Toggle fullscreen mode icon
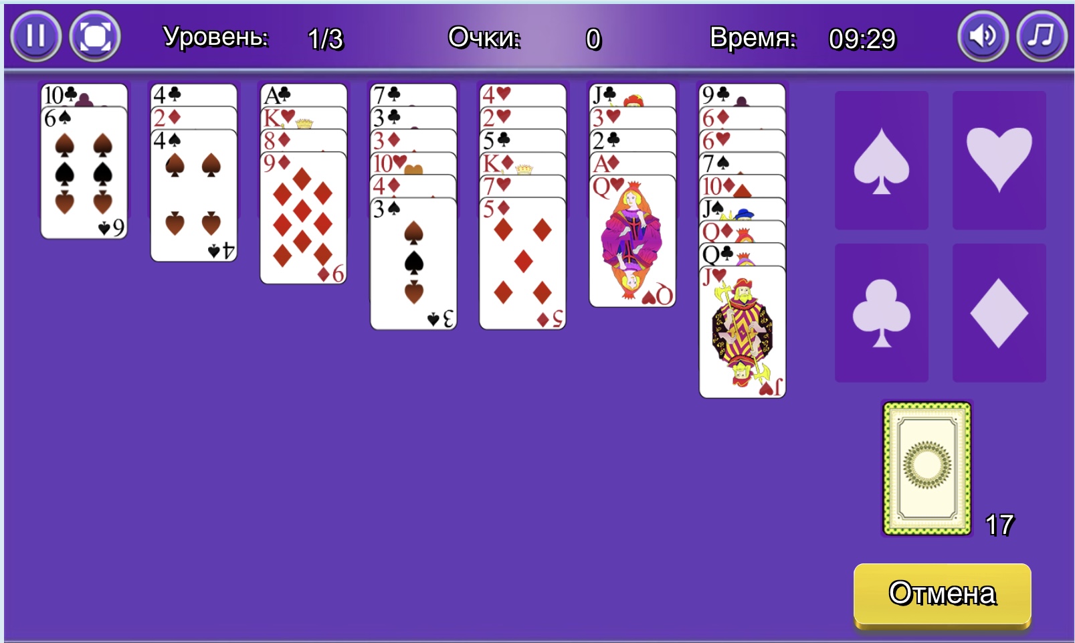 click(x=95, y=36)
